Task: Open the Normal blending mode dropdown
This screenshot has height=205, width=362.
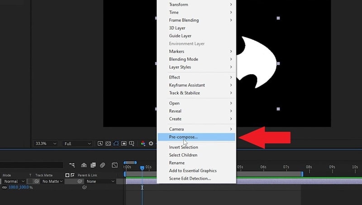Action: tap(14, 181)
